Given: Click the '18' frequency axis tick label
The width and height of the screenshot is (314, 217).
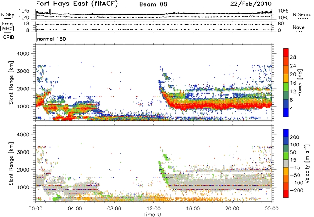Looking at the screenshot, I should (26, 24).
